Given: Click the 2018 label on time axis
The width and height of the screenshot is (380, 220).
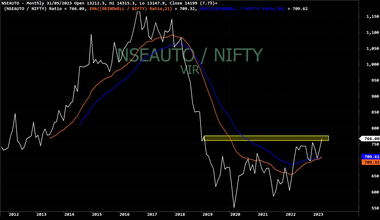Looking at the screenshot, I should 180,214.
